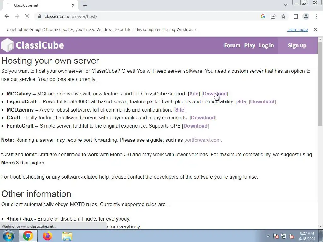Click the MCGalaxy Download link
Viewport: 323px width, 242px height.
[x=214, y=94]
